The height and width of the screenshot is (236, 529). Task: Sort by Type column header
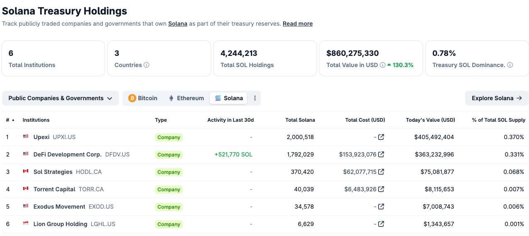161,120
